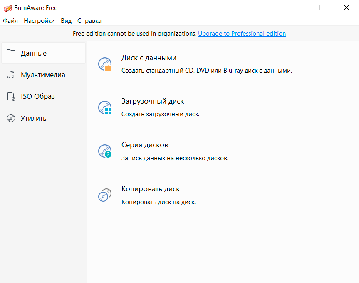The image size is (359, 283).
Task: Switch to the Утилиты category
Action: pos(44,118)
